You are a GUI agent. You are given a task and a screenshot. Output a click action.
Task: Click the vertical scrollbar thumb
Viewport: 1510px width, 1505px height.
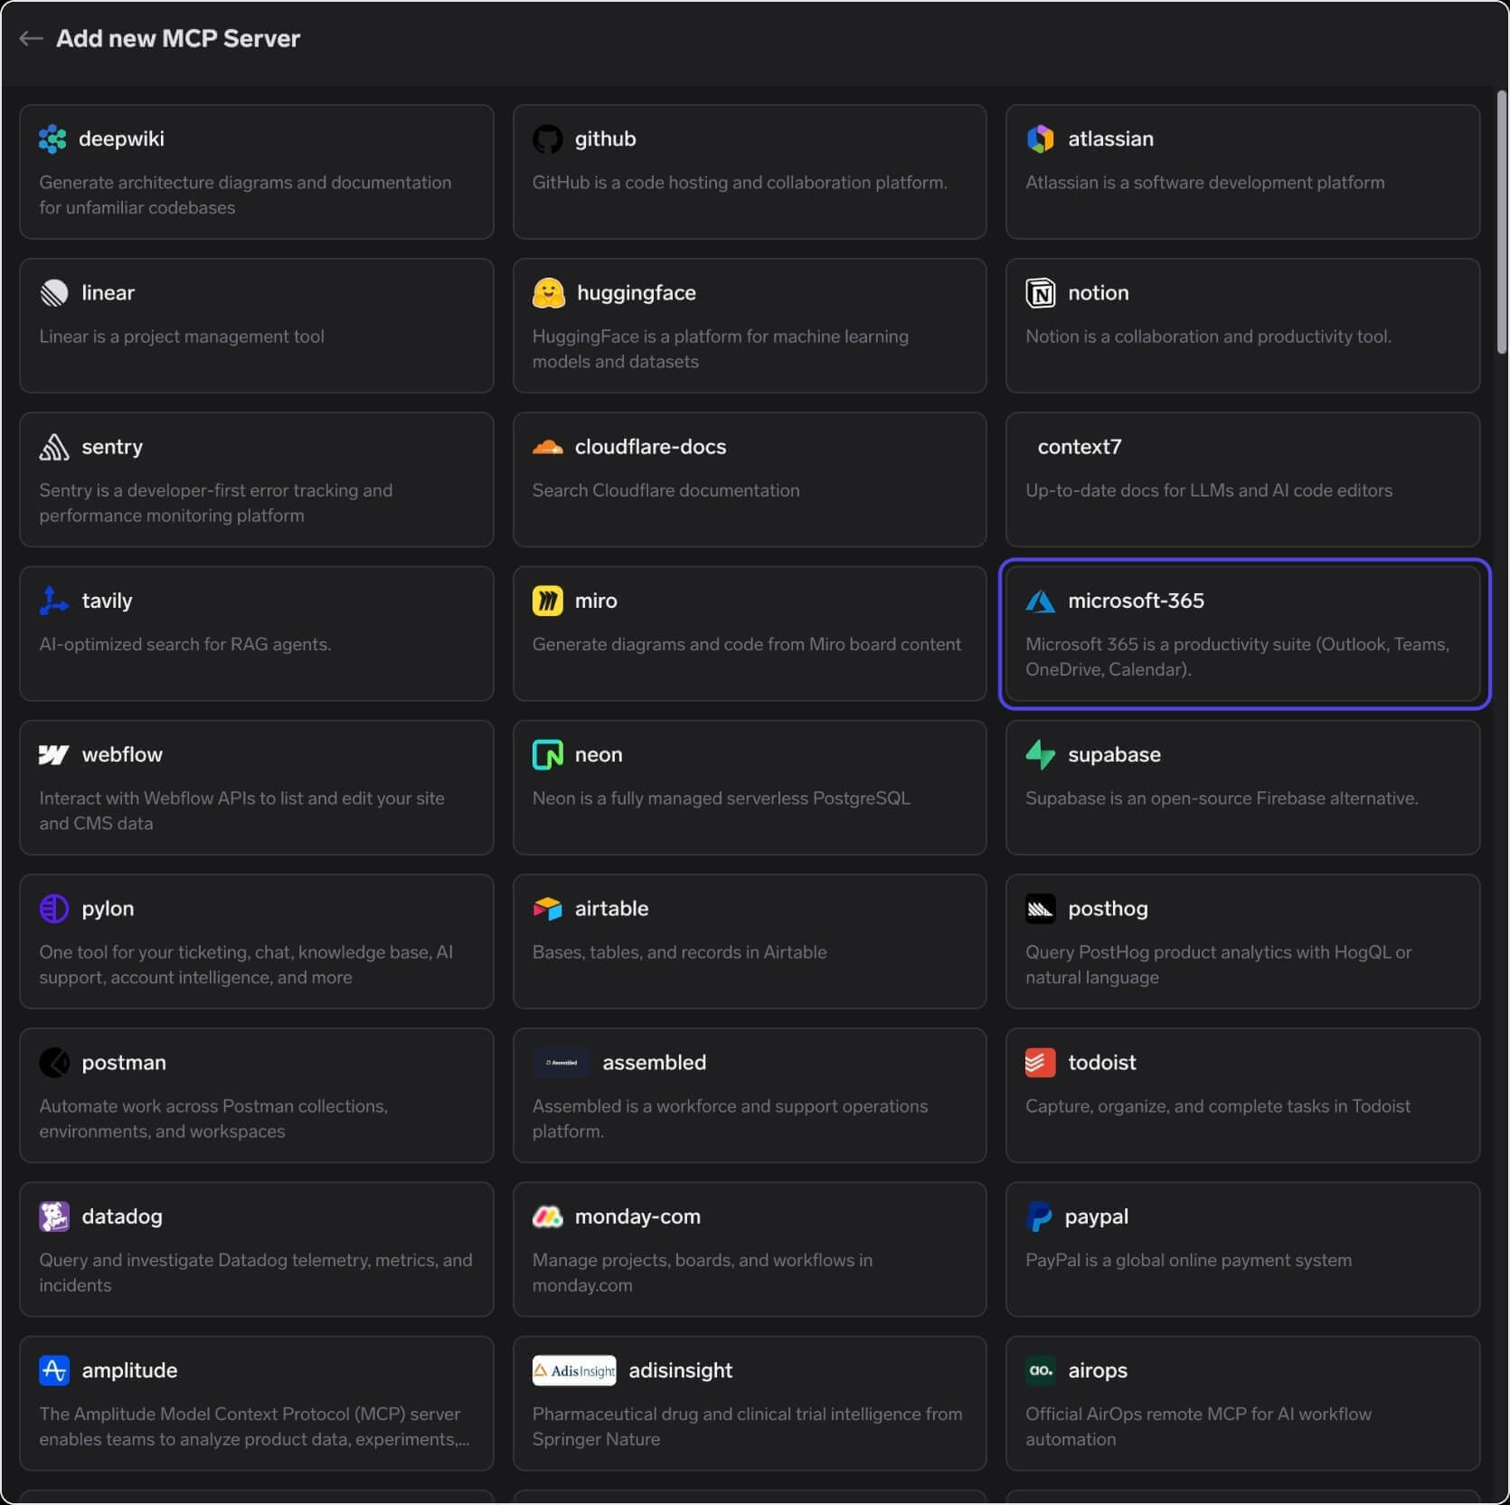tap(1502, 222)
